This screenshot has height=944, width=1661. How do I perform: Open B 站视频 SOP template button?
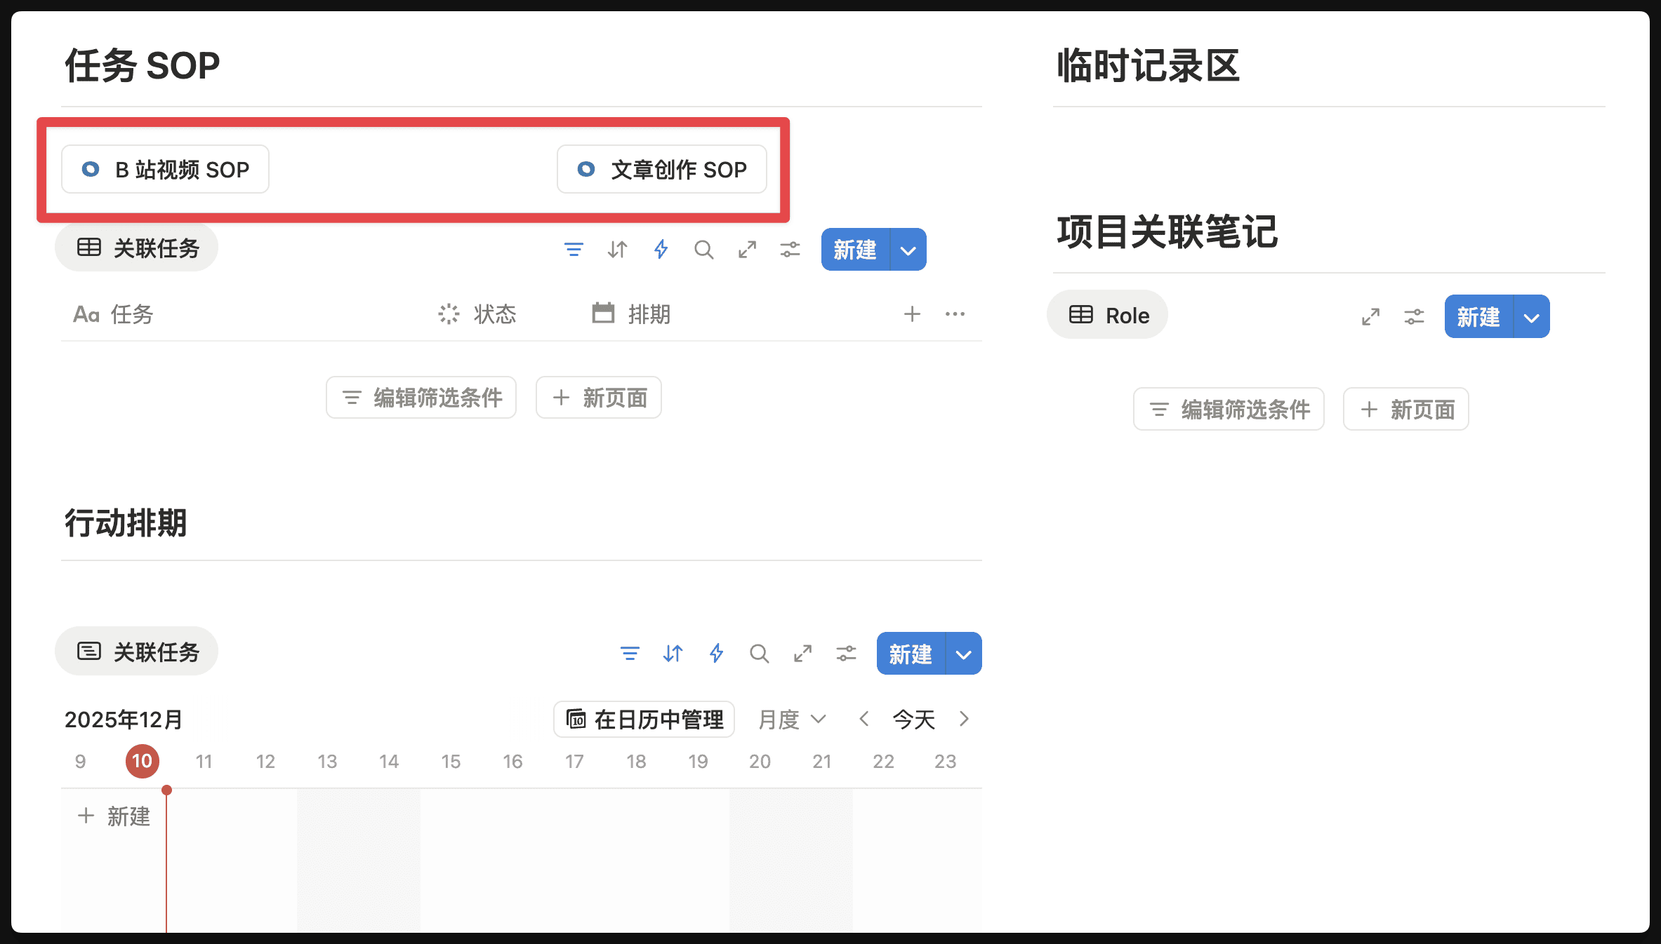(166, 170)
